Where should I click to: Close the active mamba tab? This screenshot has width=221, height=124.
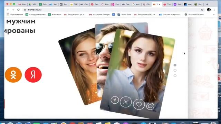160,4
